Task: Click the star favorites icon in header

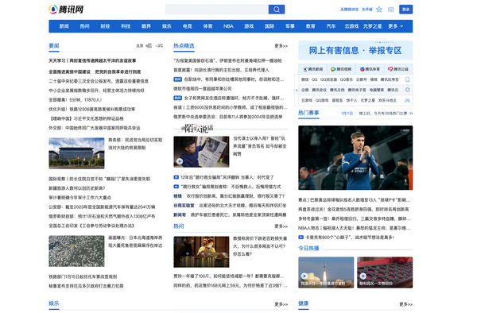Action: pos(379,10)
